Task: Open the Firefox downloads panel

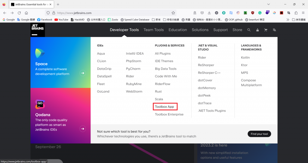Action: [209, 13]
